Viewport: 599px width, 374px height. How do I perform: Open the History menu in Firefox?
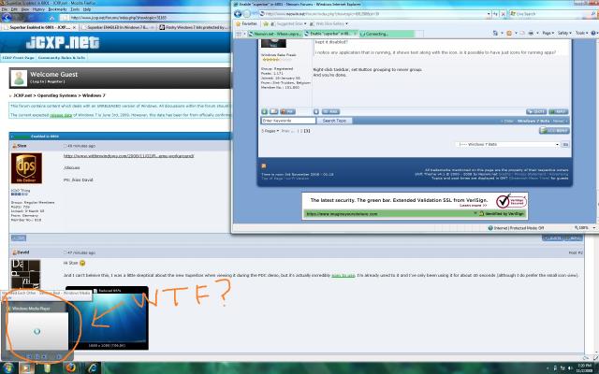[x=38, y=9]
